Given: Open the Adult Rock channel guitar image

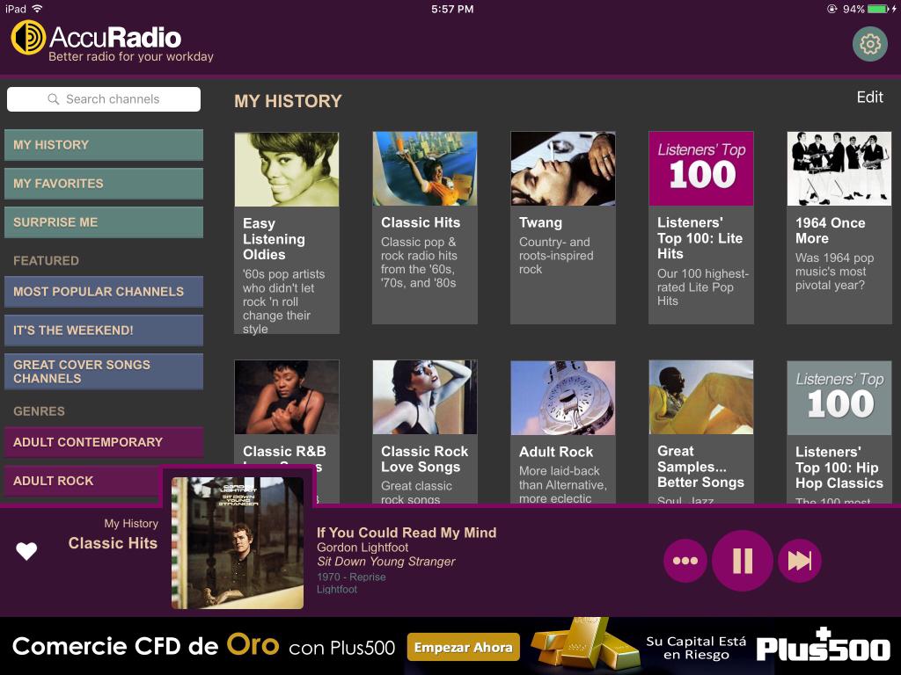Looking at the screenshot, I should coord(562,398).
